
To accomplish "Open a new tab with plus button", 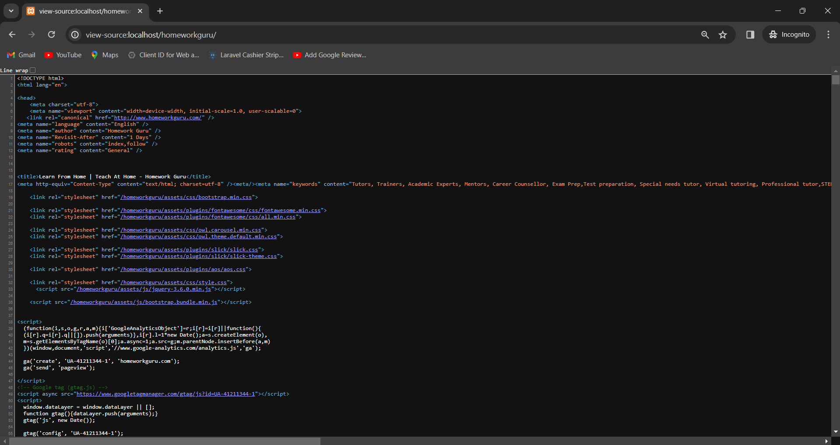I will pos(160,11).
